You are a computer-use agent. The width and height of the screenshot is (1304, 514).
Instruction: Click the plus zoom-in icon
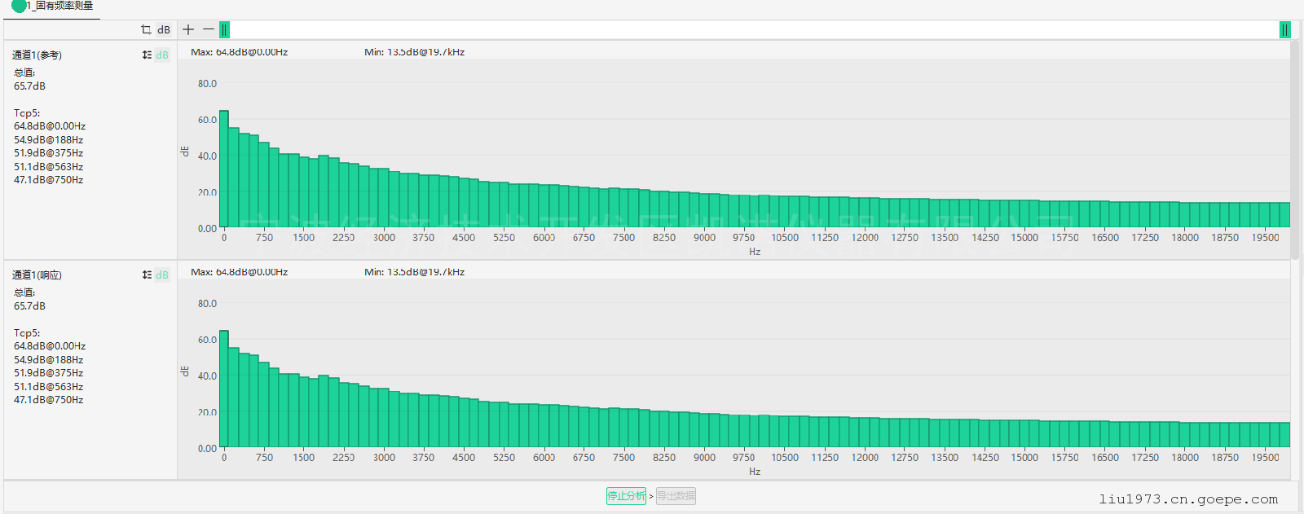[188, 30]
